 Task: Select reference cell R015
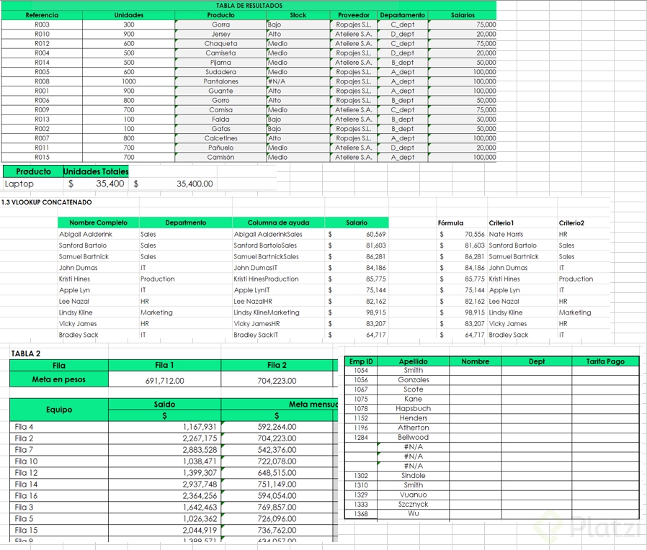[42, 158]
